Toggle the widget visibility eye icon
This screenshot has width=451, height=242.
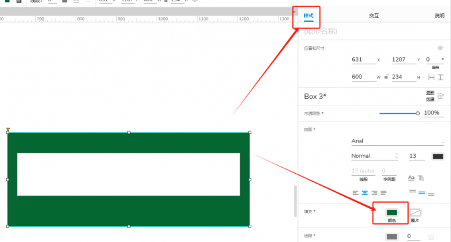[x=440, y=48]
